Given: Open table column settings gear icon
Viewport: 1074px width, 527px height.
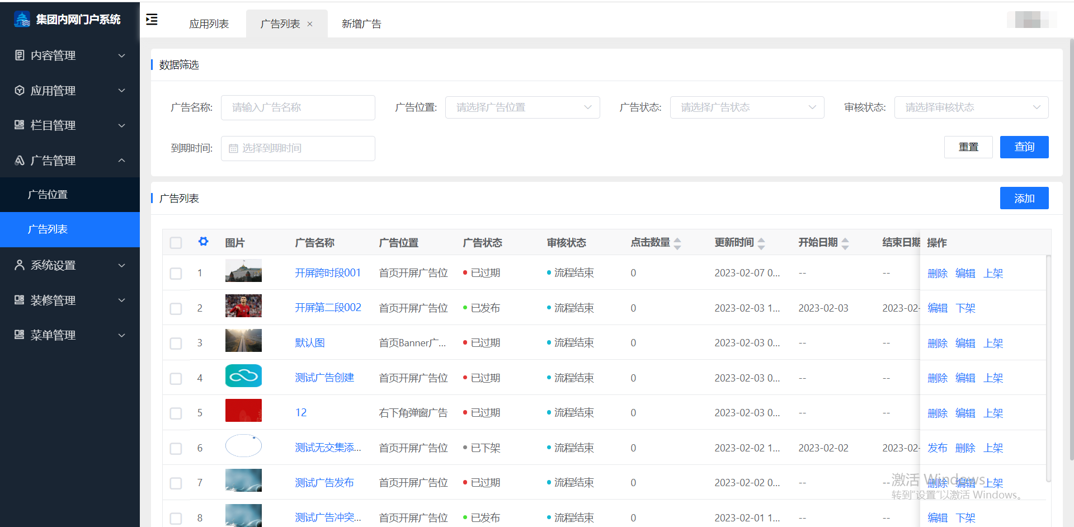Looking at the screenshot, I should tap(203, 242).
